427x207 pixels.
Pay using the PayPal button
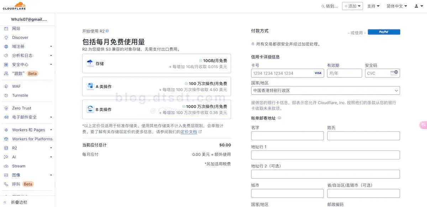(384, 32)
